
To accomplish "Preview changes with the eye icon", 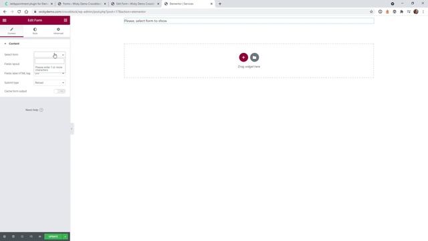I will click(40, 236).
